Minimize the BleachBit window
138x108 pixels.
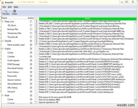coord(122,2)
